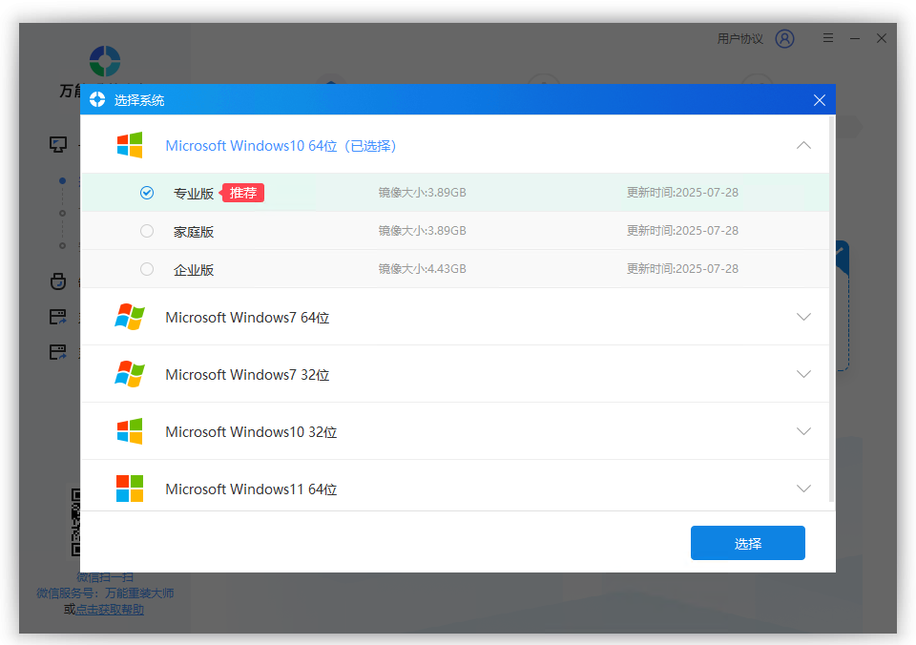916x645 pixels.
Task: Select the 专业版 radio button
Action: 147,193
